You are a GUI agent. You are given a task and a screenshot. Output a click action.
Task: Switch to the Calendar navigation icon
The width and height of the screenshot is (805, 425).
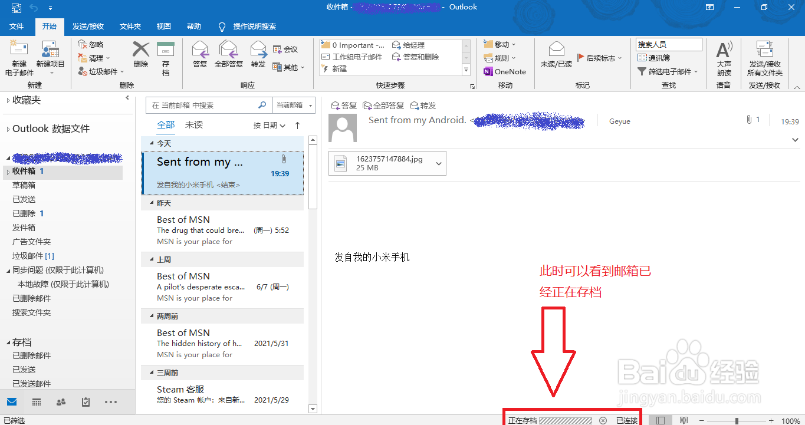click(x=37, y=402)
